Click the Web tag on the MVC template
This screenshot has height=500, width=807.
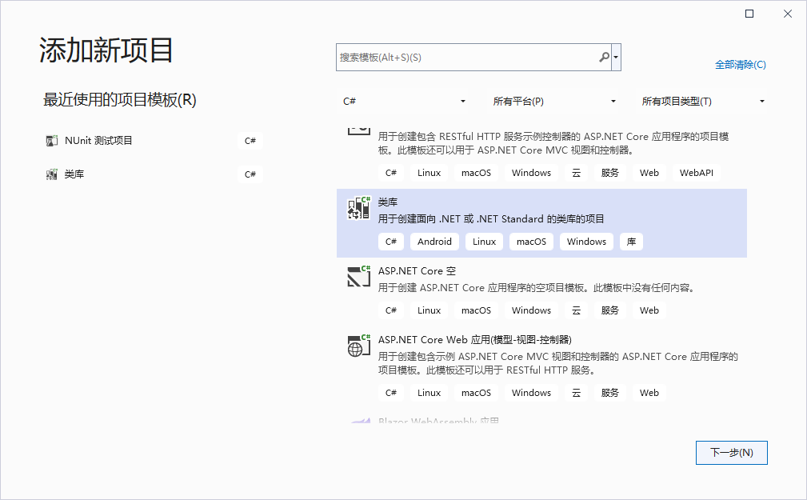(x=649, y=393)
